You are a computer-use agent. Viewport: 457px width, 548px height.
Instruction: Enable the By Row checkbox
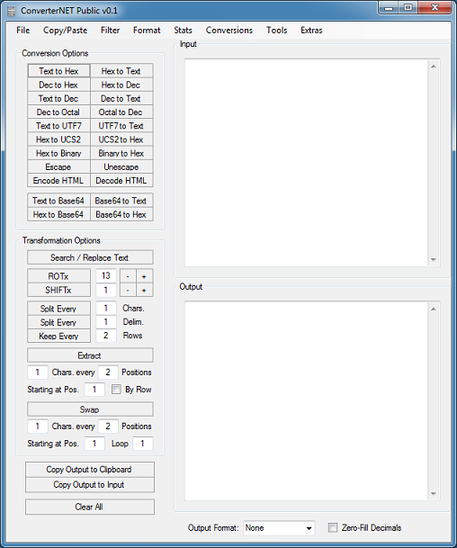[x=116, y=390]
